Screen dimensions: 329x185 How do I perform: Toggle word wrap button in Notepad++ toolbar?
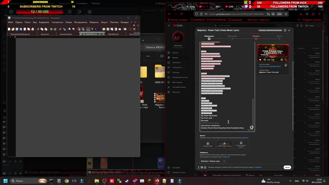pyautogui.click(x=88, y=29)
